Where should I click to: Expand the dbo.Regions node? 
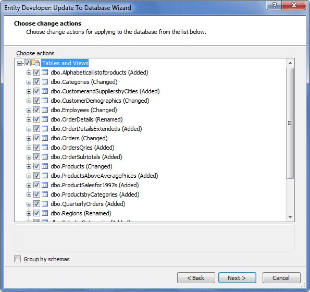[x=29, y=213]
